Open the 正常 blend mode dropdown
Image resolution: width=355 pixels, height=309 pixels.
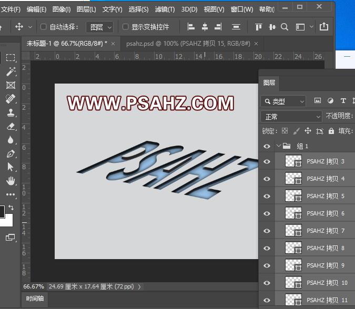click(x=291, y=117)
